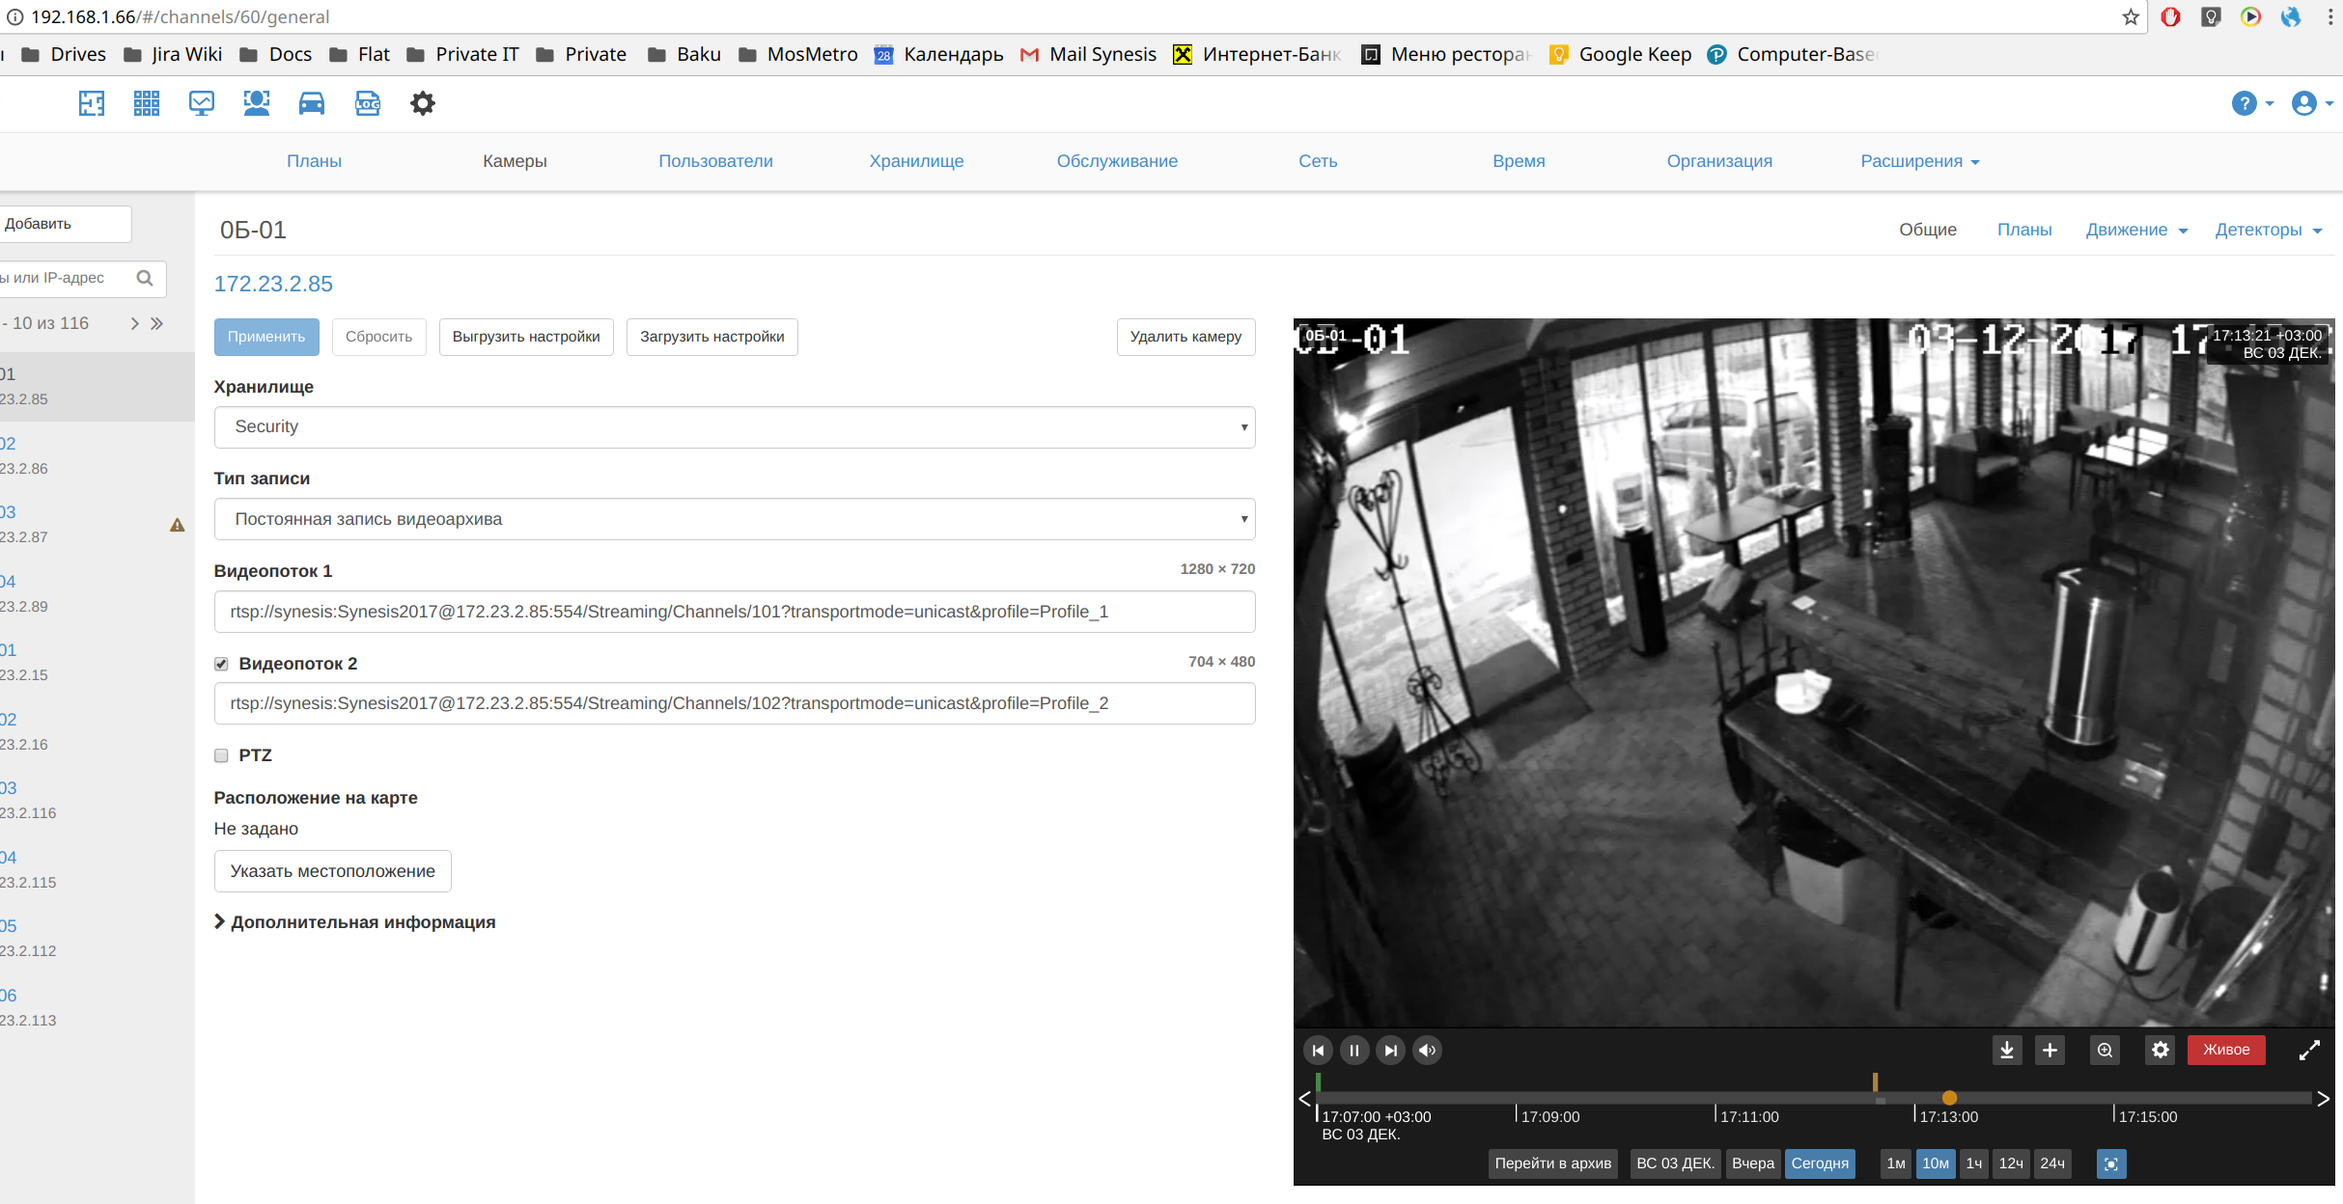Image resolution: width=2343 pixels, height=1204 pixels.
Task: Pause the video playback
Action: click(1354, 1051)
